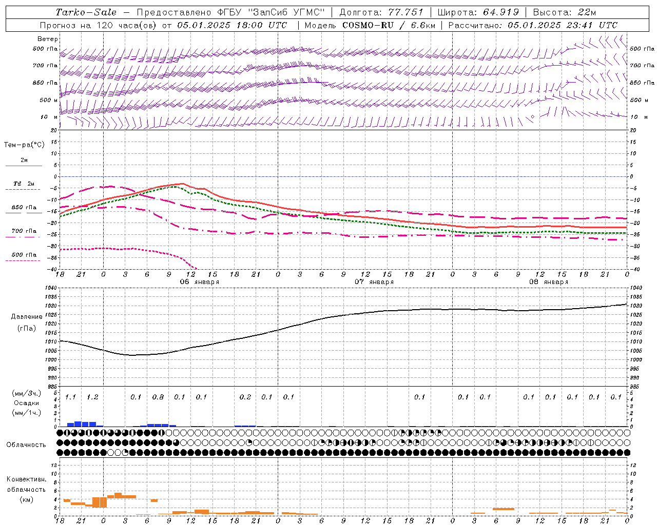Screen dimensions: 657x525
Task: Click the (мм/3ч.) precipitation unit label
Action: click(27, 393)
